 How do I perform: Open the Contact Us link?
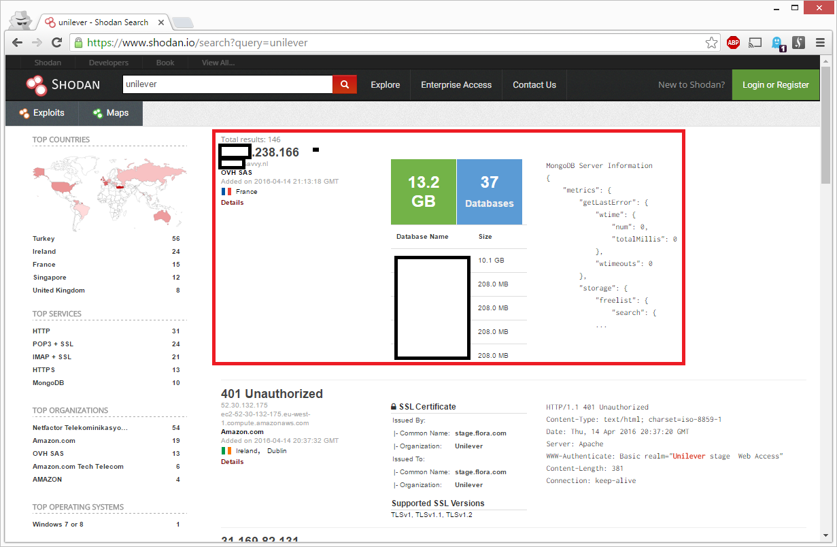click(x=534, y=85)
